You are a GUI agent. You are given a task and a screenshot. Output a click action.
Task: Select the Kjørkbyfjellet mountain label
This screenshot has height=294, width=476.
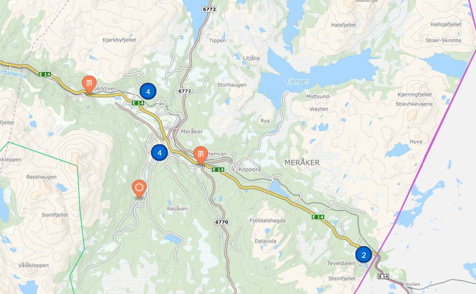click(x=119, y=40)
